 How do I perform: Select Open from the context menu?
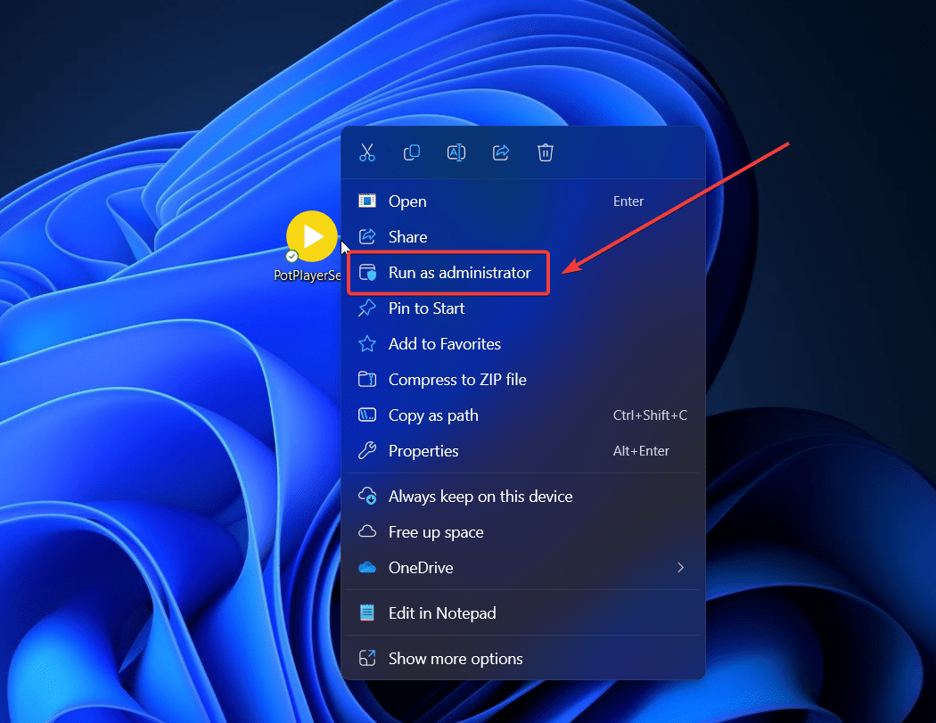pos(523,201)
